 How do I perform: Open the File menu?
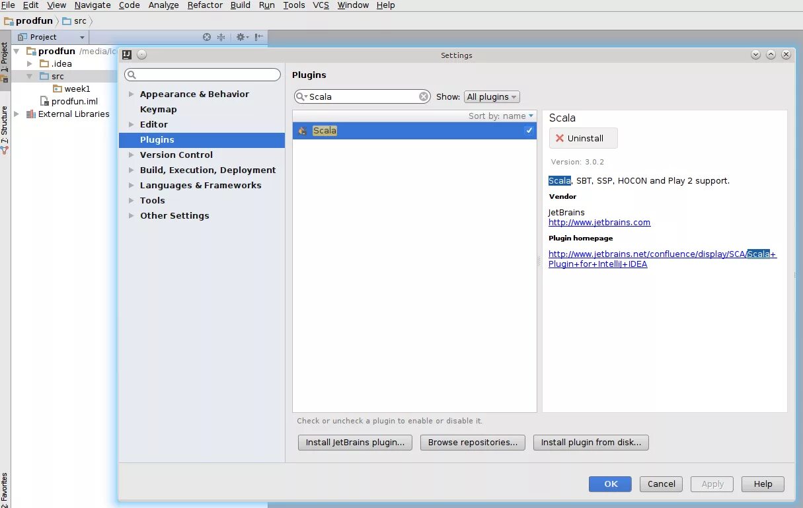point(8,5)
